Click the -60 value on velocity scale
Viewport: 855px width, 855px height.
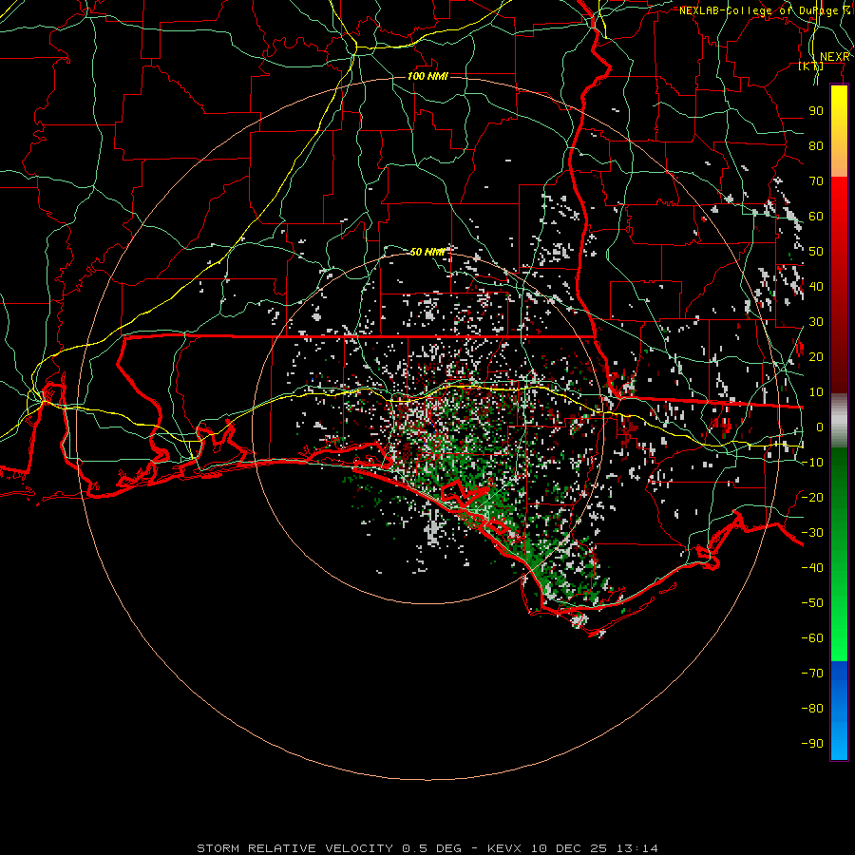click(x=812, y=638)
